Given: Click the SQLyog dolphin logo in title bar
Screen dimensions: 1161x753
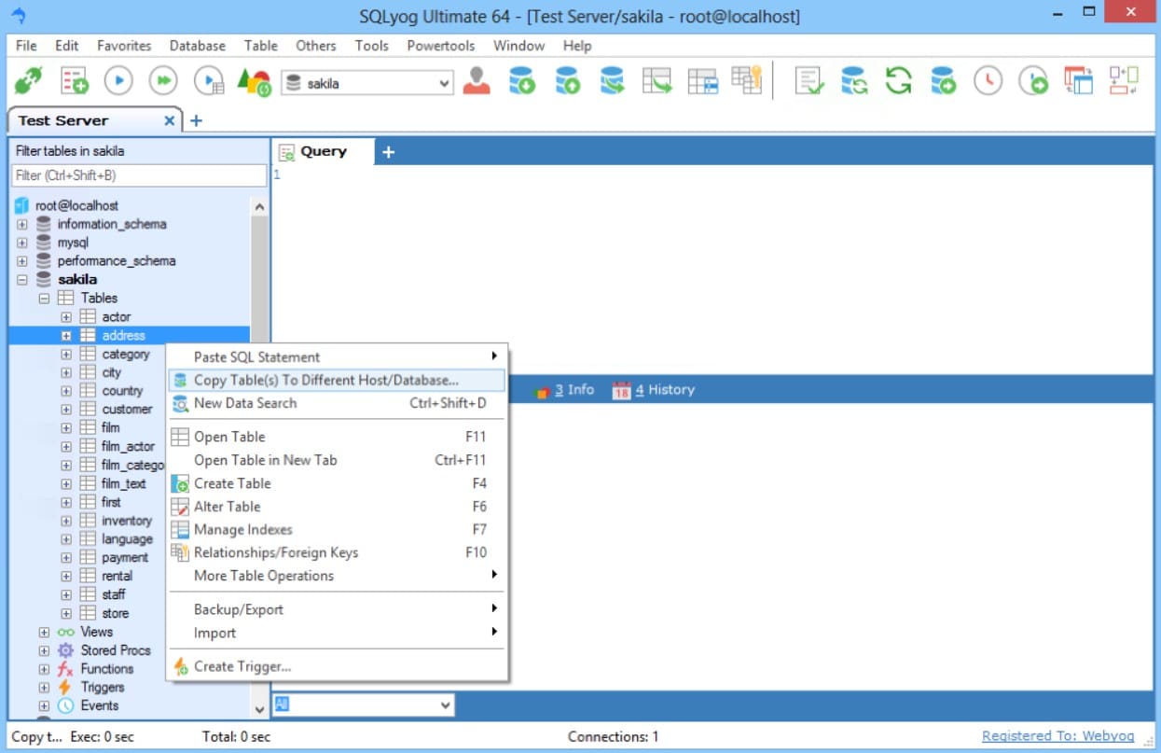Looking at the screenshot, I should point(19,16).
